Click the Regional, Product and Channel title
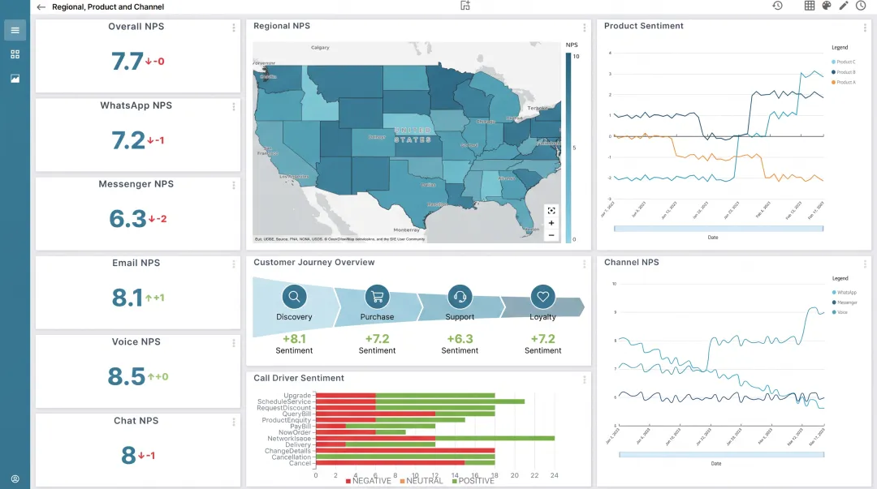The image size is (877, 489). coord(108,7)
